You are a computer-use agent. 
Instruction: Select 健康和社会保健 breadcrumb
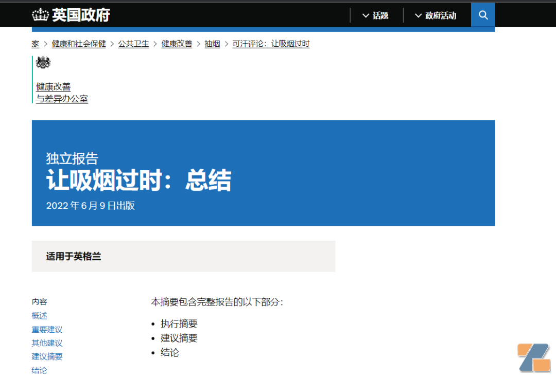point(79,44)
